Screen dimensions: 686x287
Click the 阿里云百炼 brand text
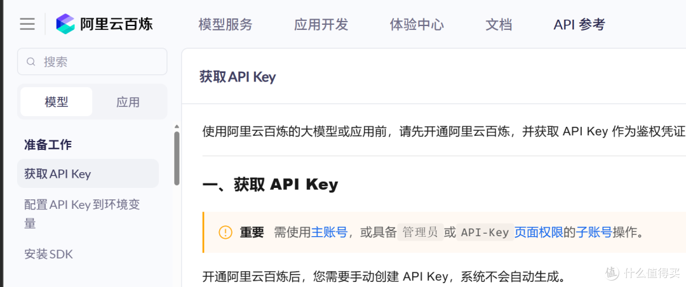click(116, 23)
